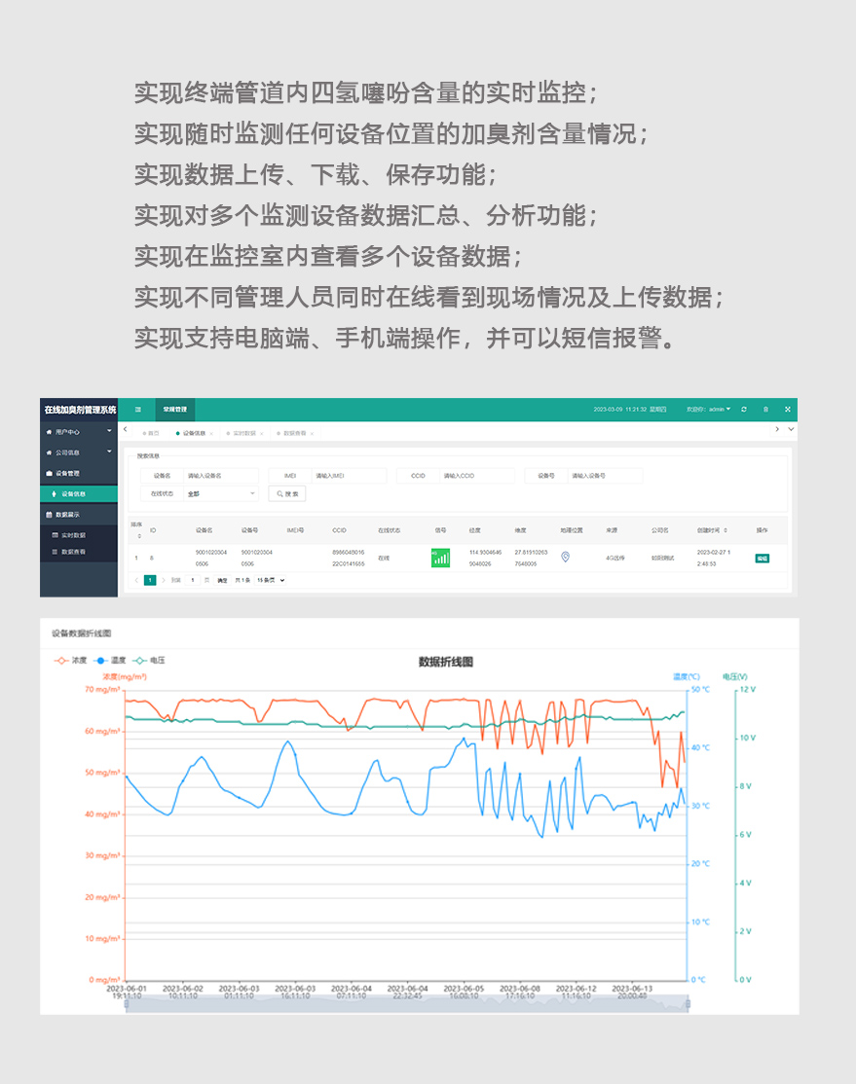Click the 搜索 search button

tap(287, 493)
